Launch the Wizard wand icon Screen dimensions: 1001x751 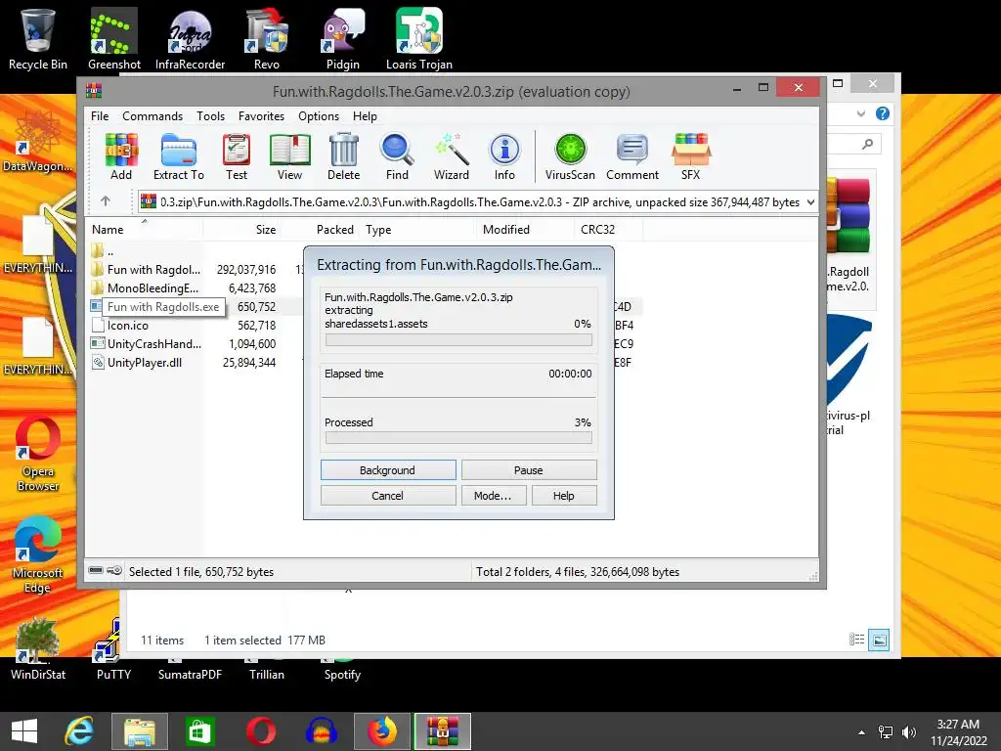[452, 157]
